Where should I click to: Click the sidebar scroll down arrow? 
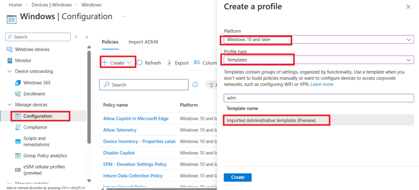(x=89, y=181)
